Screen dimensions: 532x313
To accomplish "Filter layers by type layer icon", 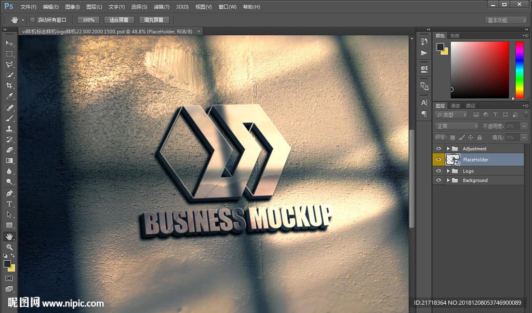I will [x=495, y=115].
